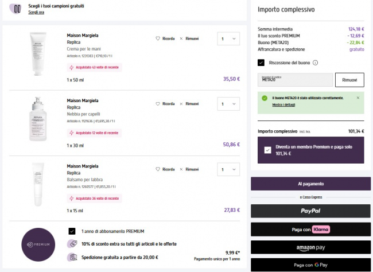Dismiss the META20 success notification
This screenshot has height=272, width=373.
pyautogui.click(x=358, y=98)
